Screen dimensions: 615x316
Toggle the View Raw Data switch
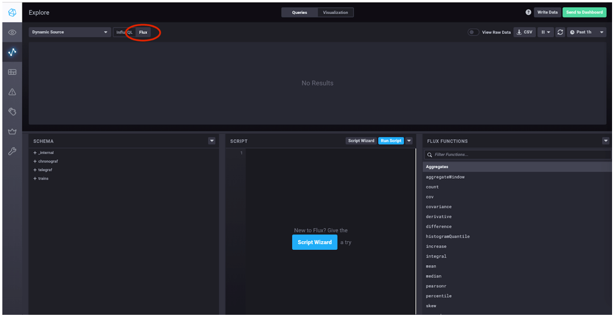pos(473,32)
